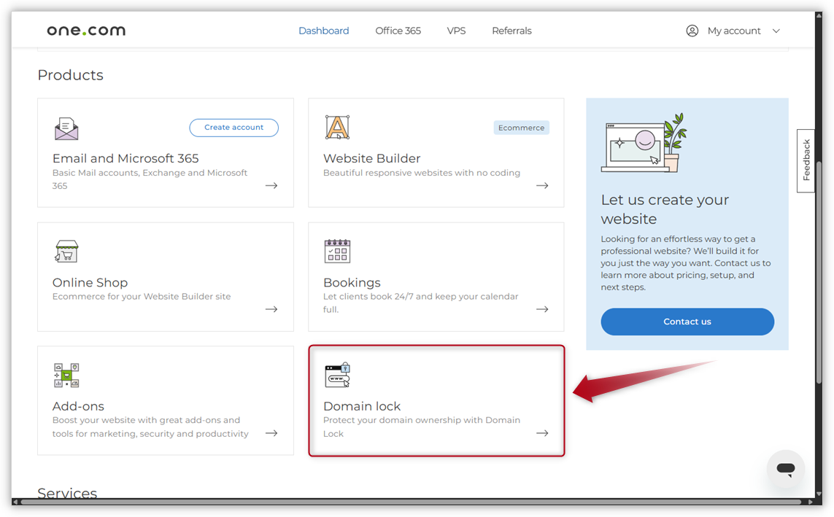
Task: Click the Ecommerce badge on Website Builder
Action: tap(521, 127)
